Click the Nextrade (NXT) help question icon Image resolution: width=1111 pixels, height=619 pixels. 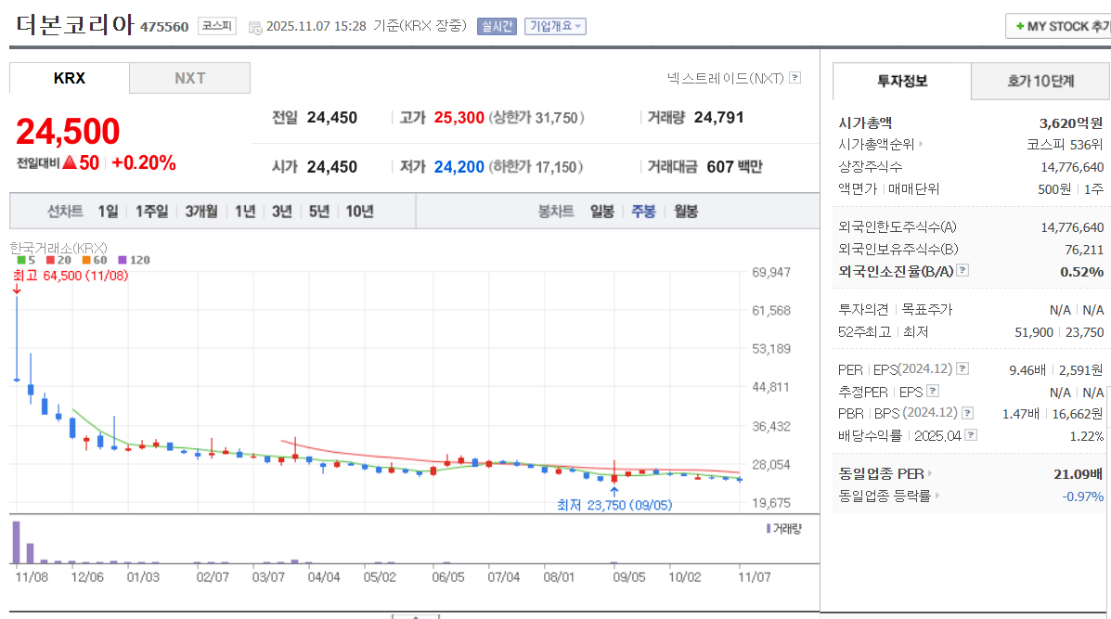[795, 78]
